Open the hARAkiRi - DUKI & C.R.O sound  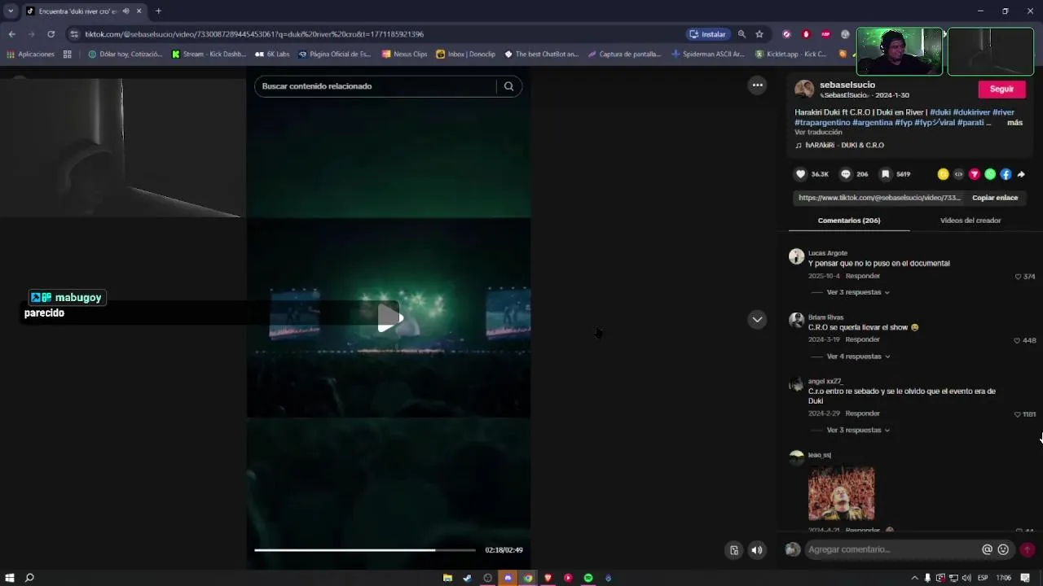click(839, 146)
